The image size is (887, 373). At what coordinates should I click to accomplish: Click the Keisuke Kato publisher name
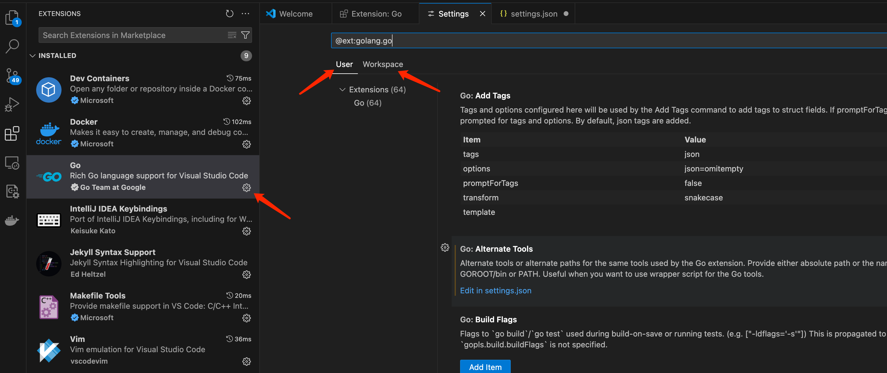93,231
